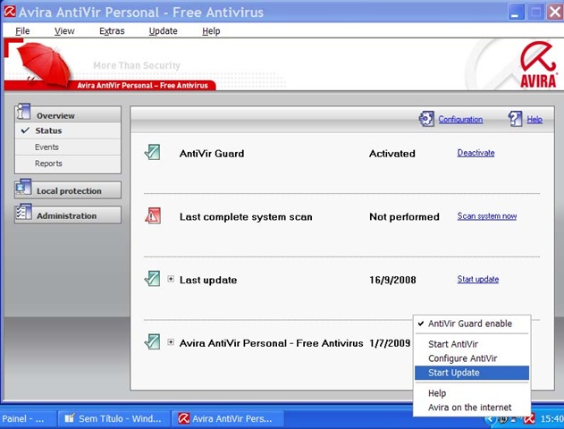Click the 'Not performed' status text
564x429 pixels.
click(x=404, y=217)
